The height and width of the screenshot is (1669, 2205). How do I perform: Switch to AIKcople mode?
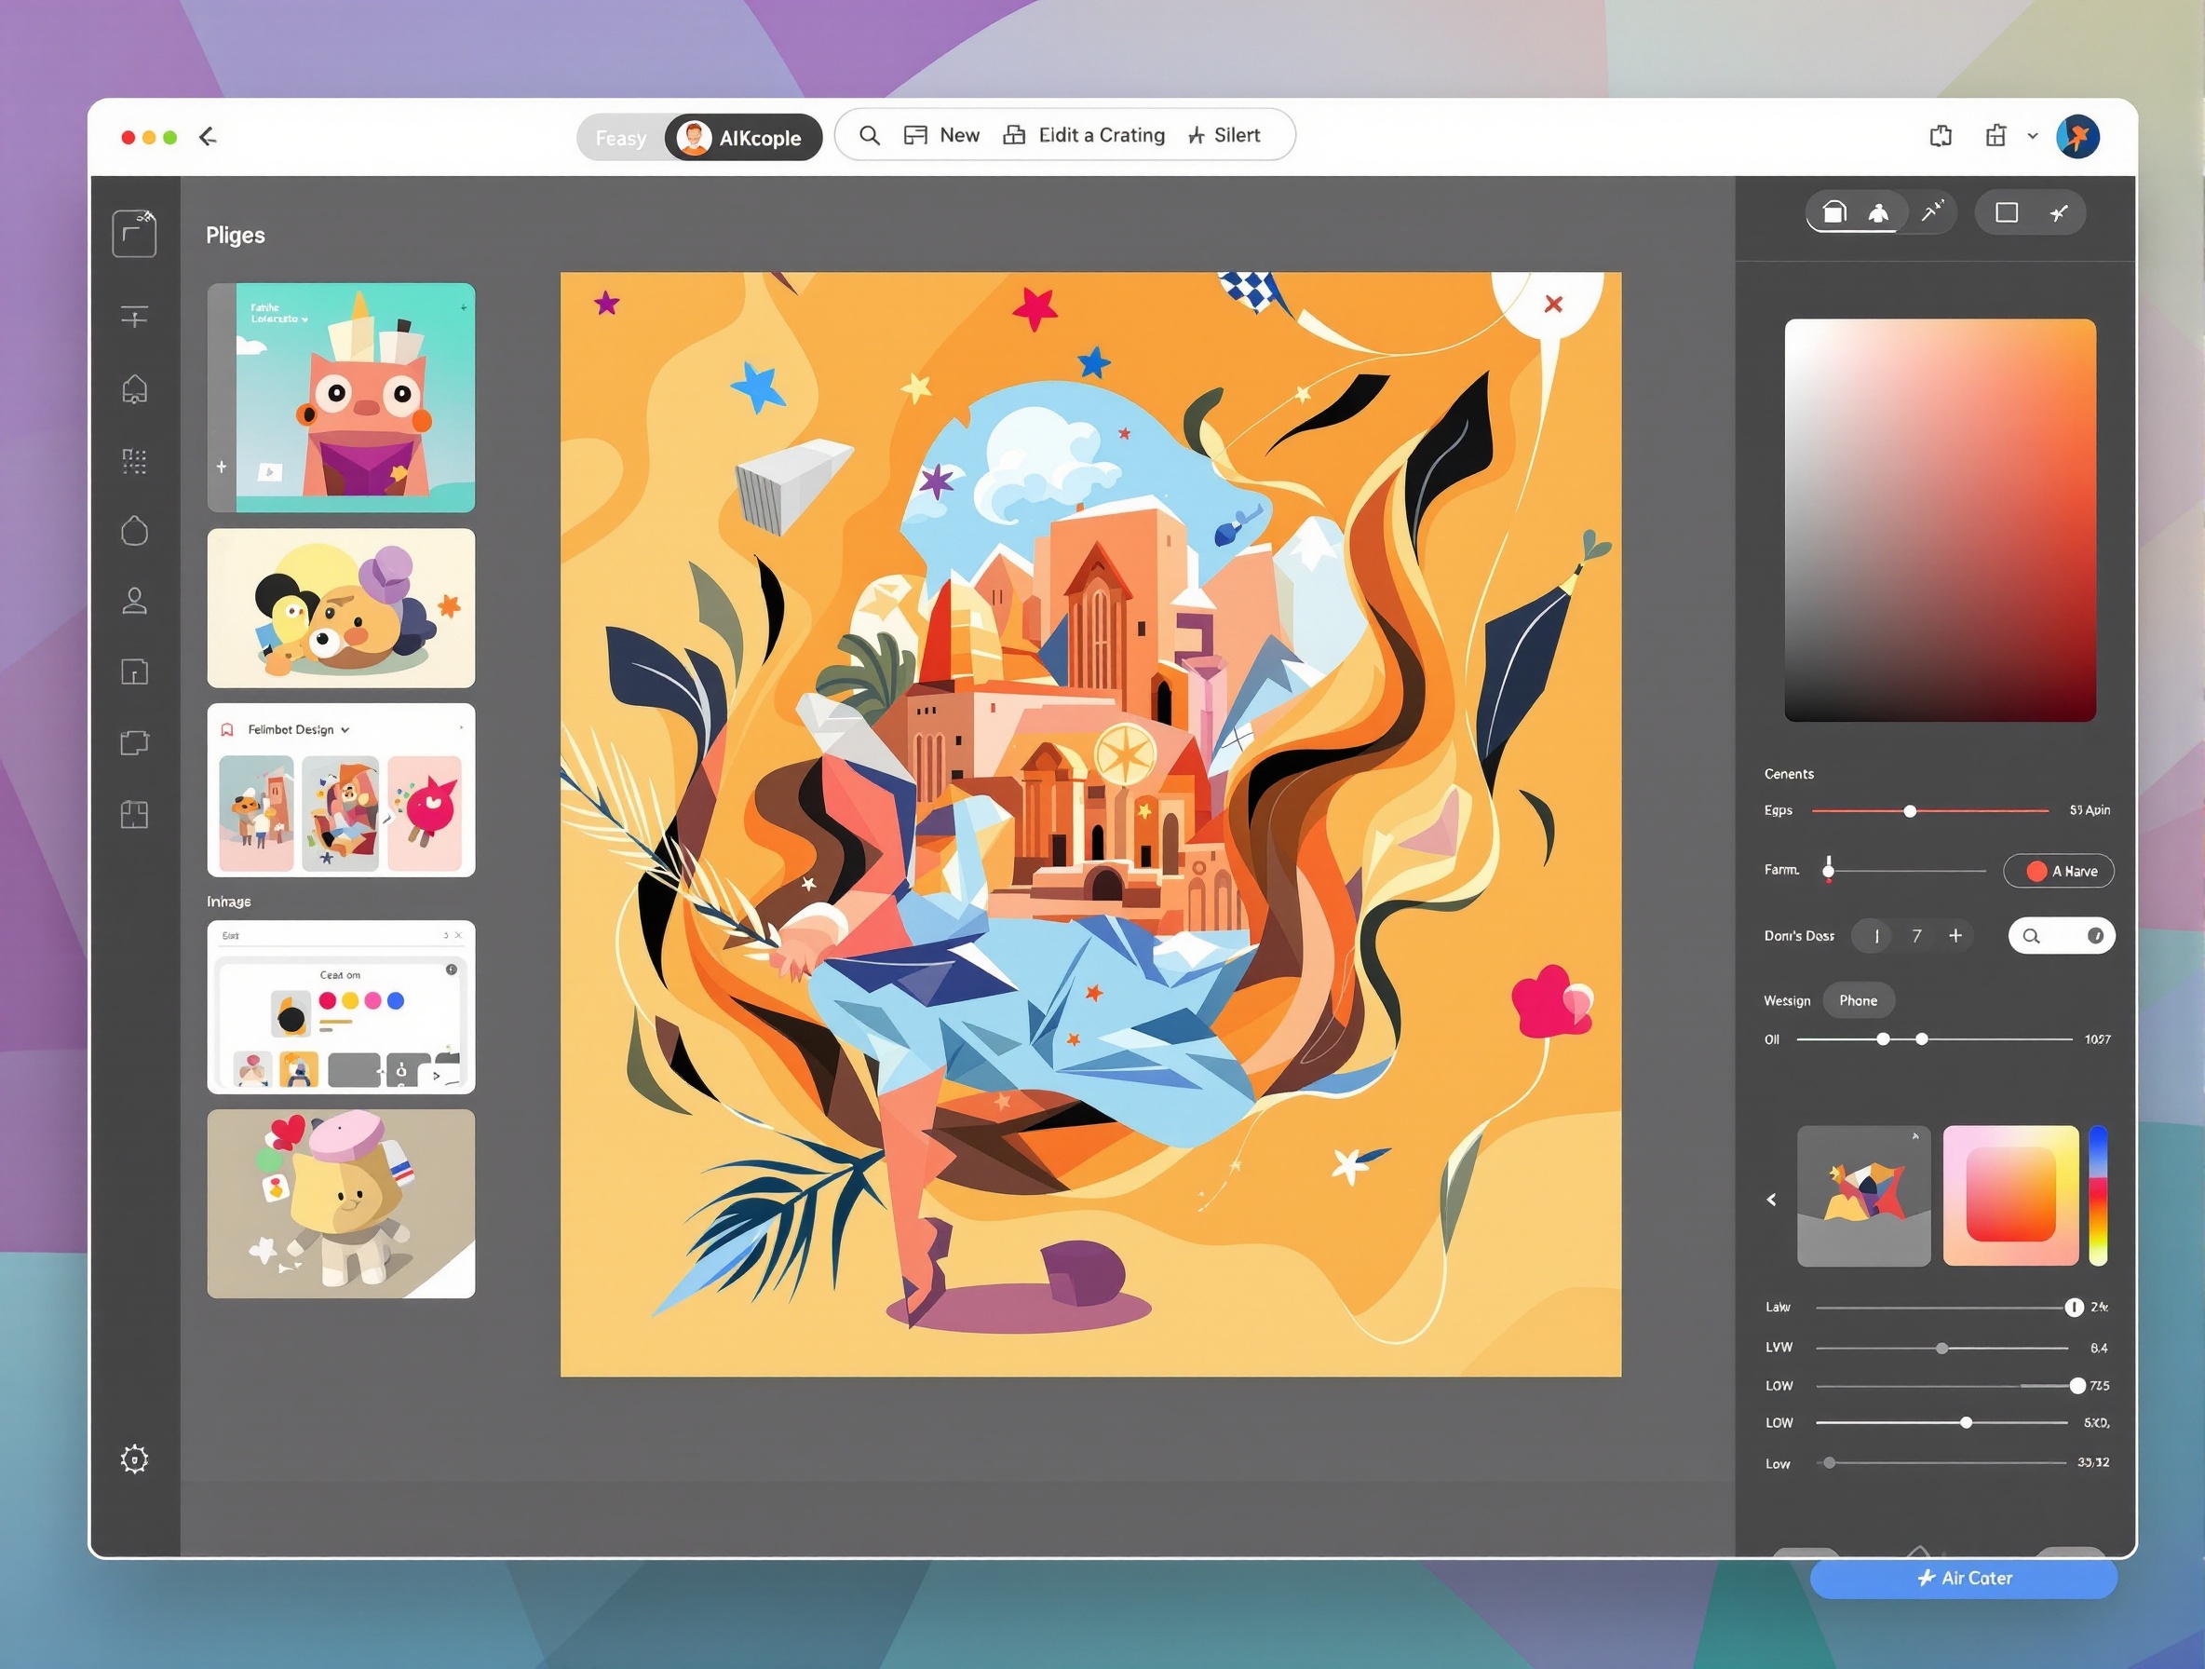[x=744, y=138]
